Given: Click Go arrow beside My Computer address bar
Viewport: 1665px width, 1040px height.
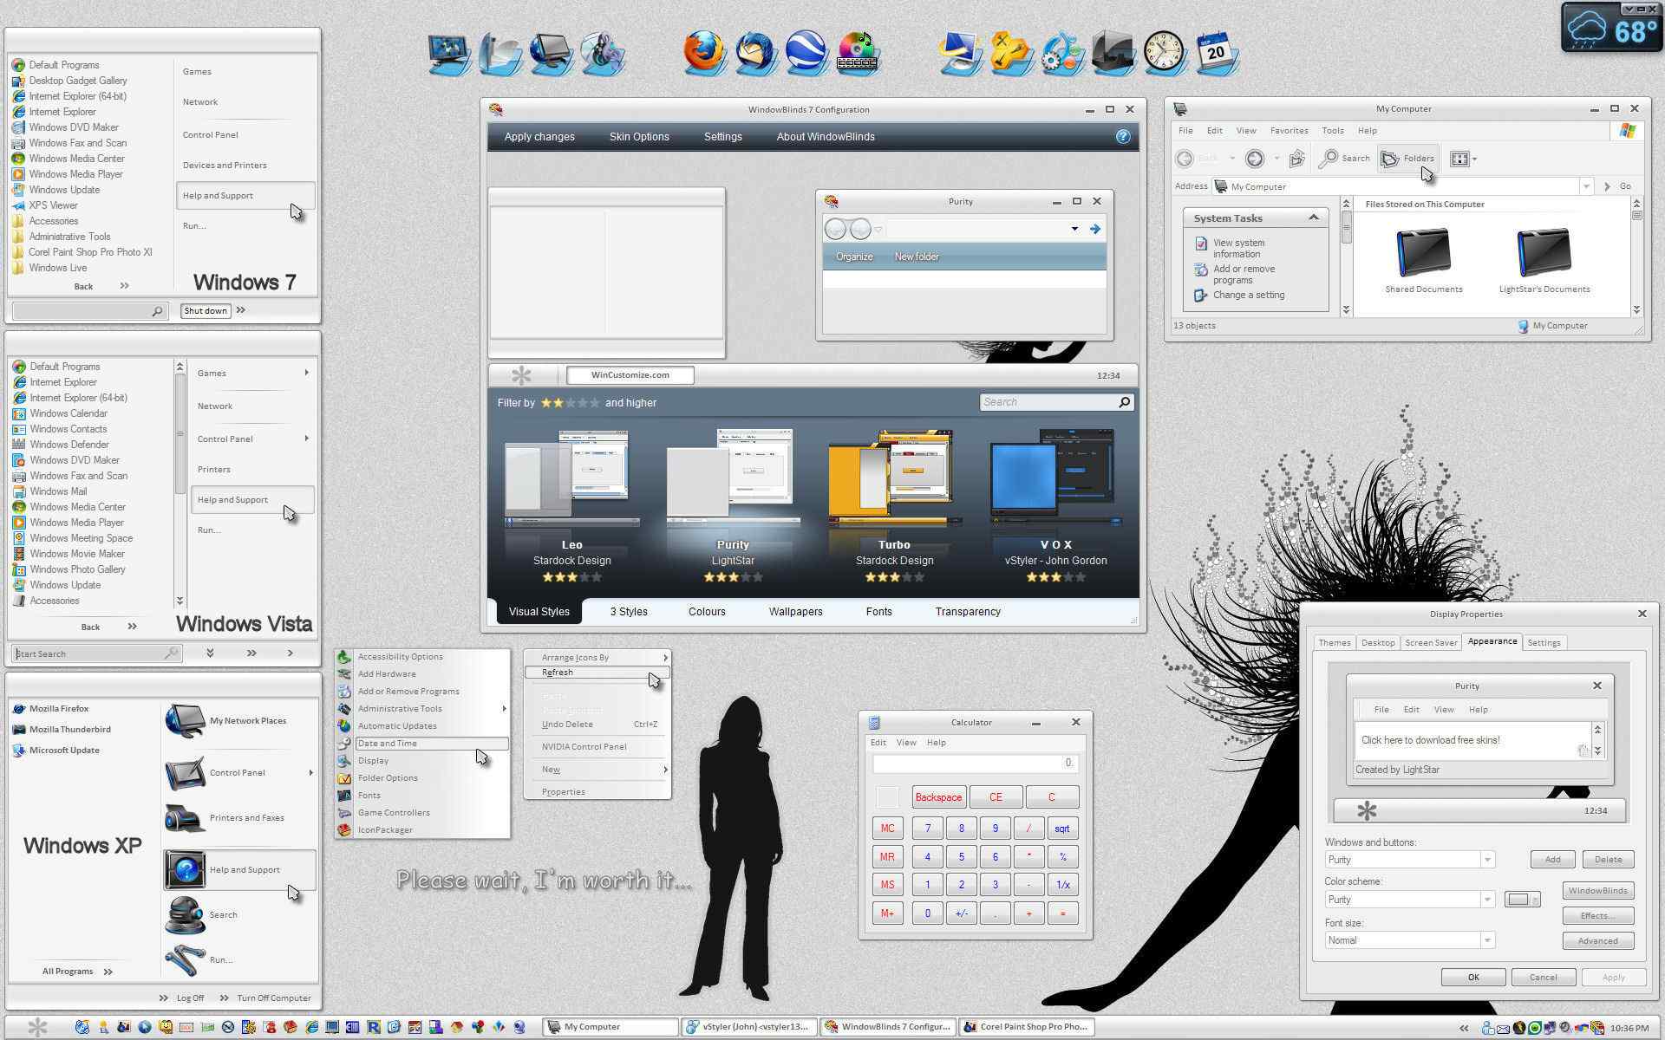Looking at the screenshot, I should pyautogui.click(x=1607, y=186).
